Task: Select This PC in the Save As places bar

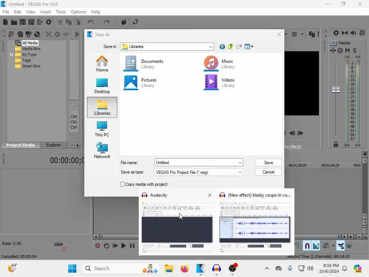Action: (102, 129)
